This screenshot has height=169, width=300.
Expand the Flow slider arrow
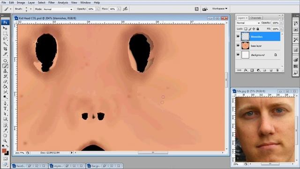click(119, 9)
